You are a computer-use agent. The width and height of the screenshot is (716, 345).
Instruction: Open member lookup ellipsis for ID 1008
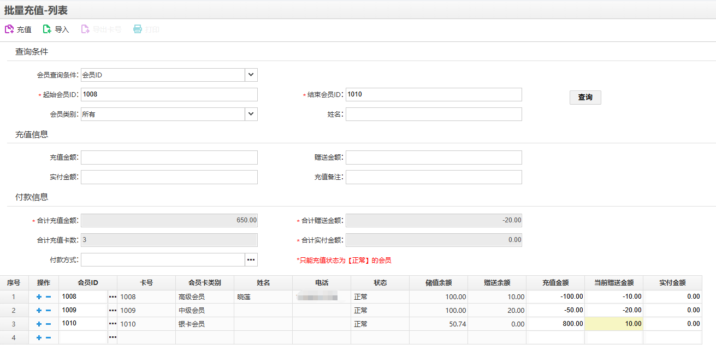(113, 297)
